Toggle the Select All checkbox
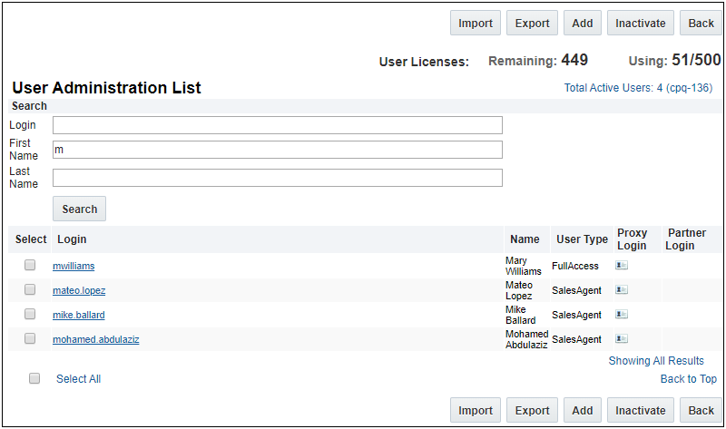The height and width of the screenshot is (429, 726). pos(34,378)
